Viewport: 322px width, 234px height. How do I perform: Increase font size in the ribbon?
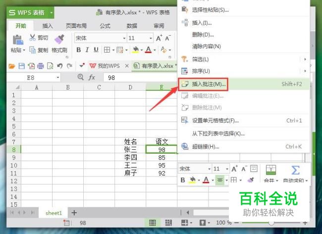pyautogui.click(x=159, y=38)
